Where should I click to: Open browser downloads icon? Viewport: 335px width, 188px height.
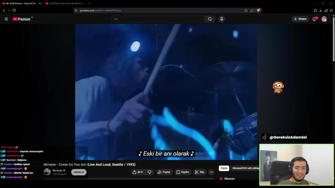click(321, 10)
